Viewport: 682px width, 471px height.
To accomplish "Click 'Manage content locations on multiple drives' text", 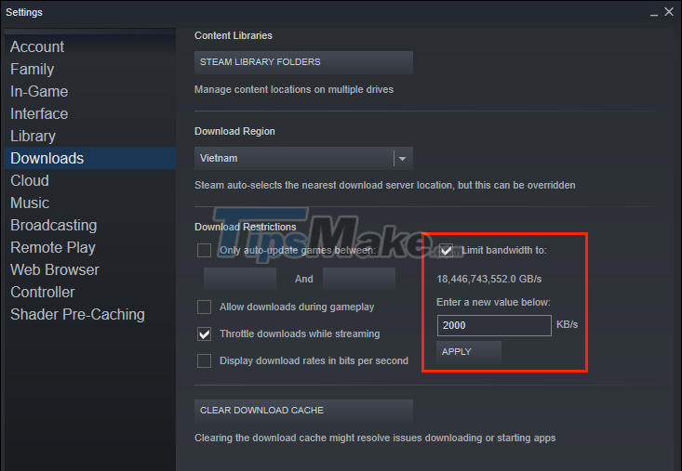I will [294, 89].
